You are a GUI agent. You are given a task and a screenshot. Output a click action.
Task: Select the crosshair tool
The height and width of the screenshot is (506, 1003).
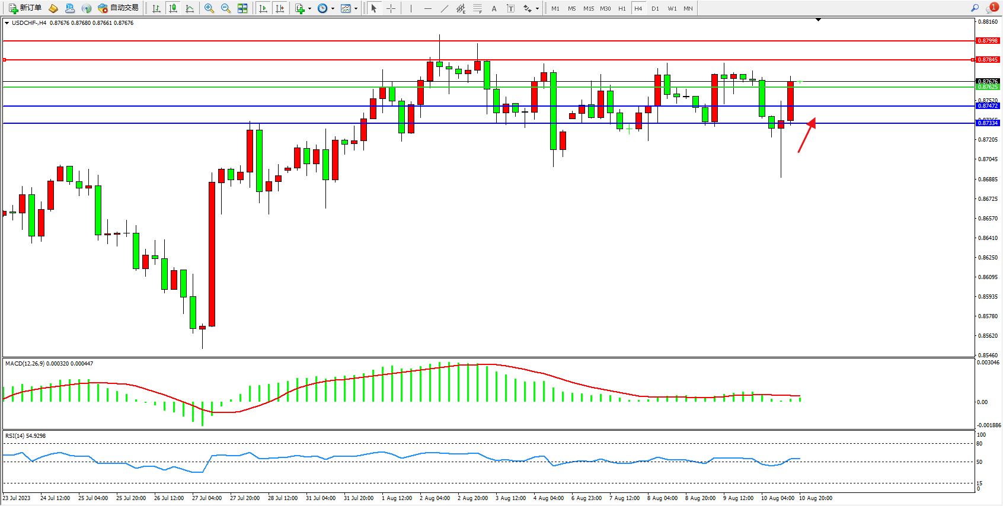(x=391, y=8)
